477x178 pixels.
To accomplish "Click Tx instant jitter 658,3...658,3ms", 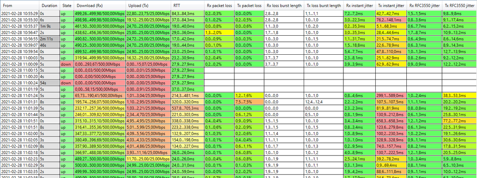I will (391, 120).
